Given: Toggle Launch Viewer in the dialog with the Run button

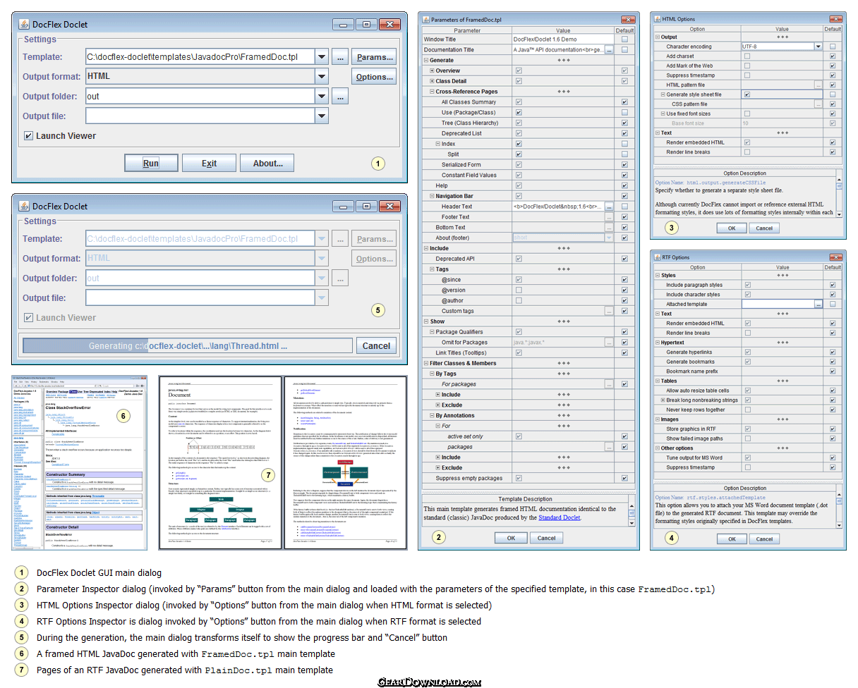Looking at the screenshot, I should 28,136.
